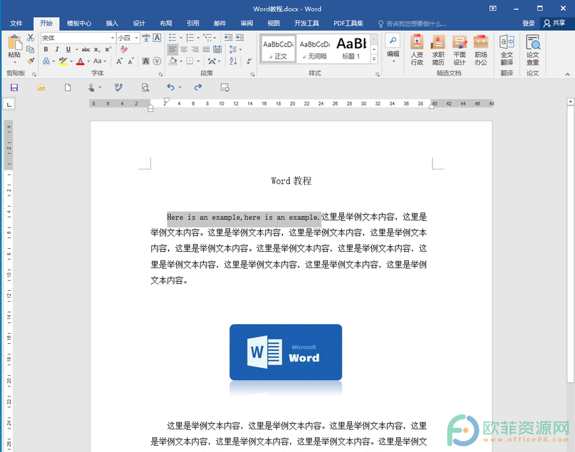Screen dimensions: 575x452
Task: Open the 编辑 find menu button
Action: (393, 49)
